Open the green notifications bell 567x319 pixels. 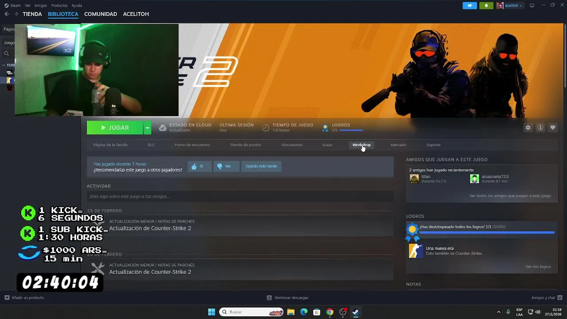pyautogui.click(x=486, y=5)
